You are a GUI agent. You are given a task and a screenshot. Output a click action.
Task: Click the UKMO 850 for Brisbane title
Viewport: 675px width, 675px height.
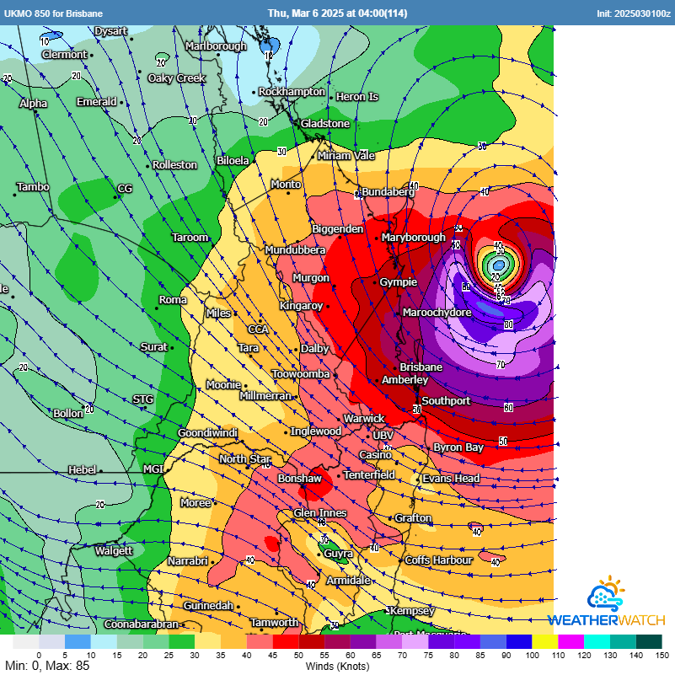[x=54, y=13]
